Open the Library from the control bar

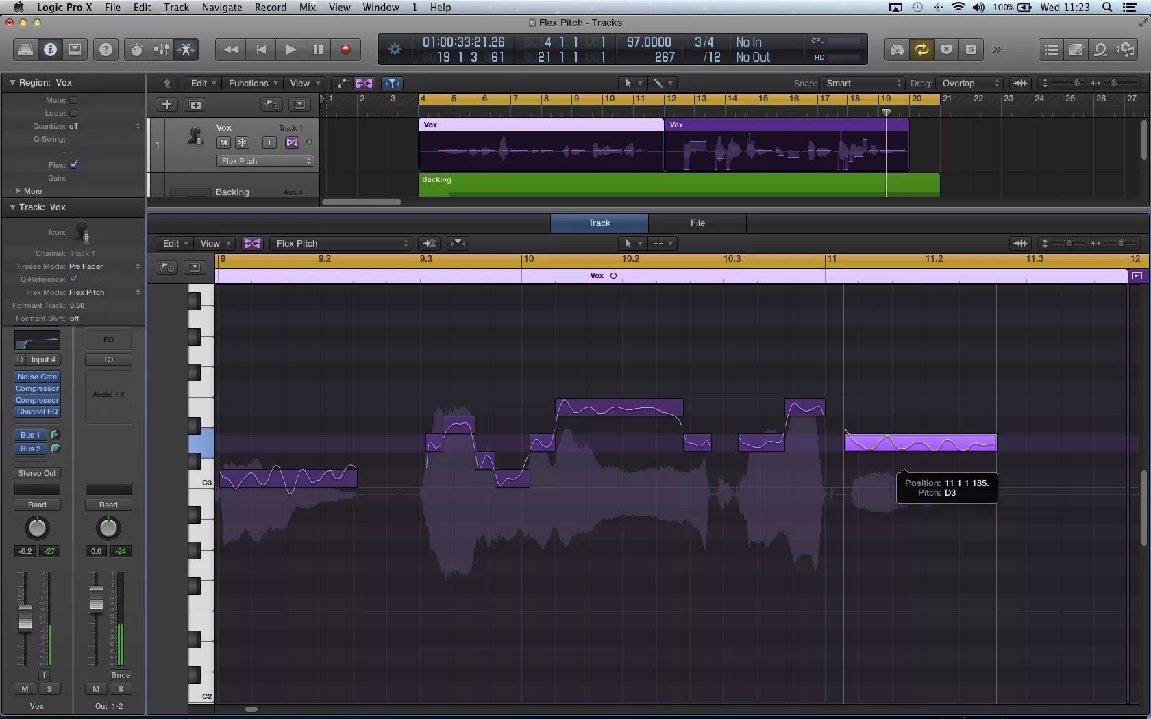[x=25, y=49]
